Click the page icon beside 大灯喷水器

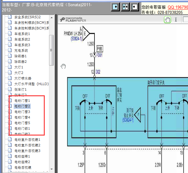(x=10, y=78)
